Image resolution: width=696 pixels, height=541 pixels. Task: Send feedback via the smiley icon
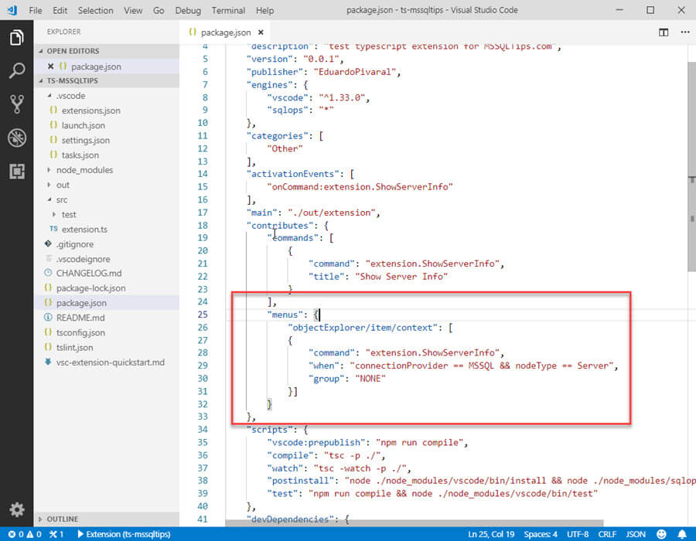(662, 533)
